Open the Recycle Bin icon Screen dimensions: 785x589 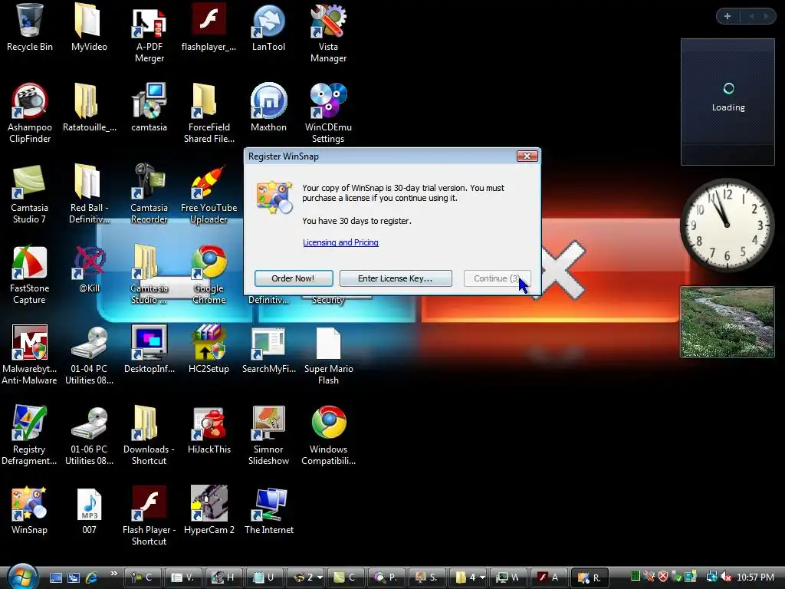[x=29, y=21]
